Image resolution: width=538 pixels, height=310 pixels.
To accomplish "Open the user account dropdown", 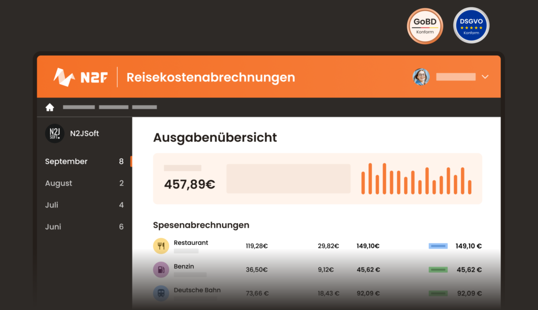I will coord(484,77).
